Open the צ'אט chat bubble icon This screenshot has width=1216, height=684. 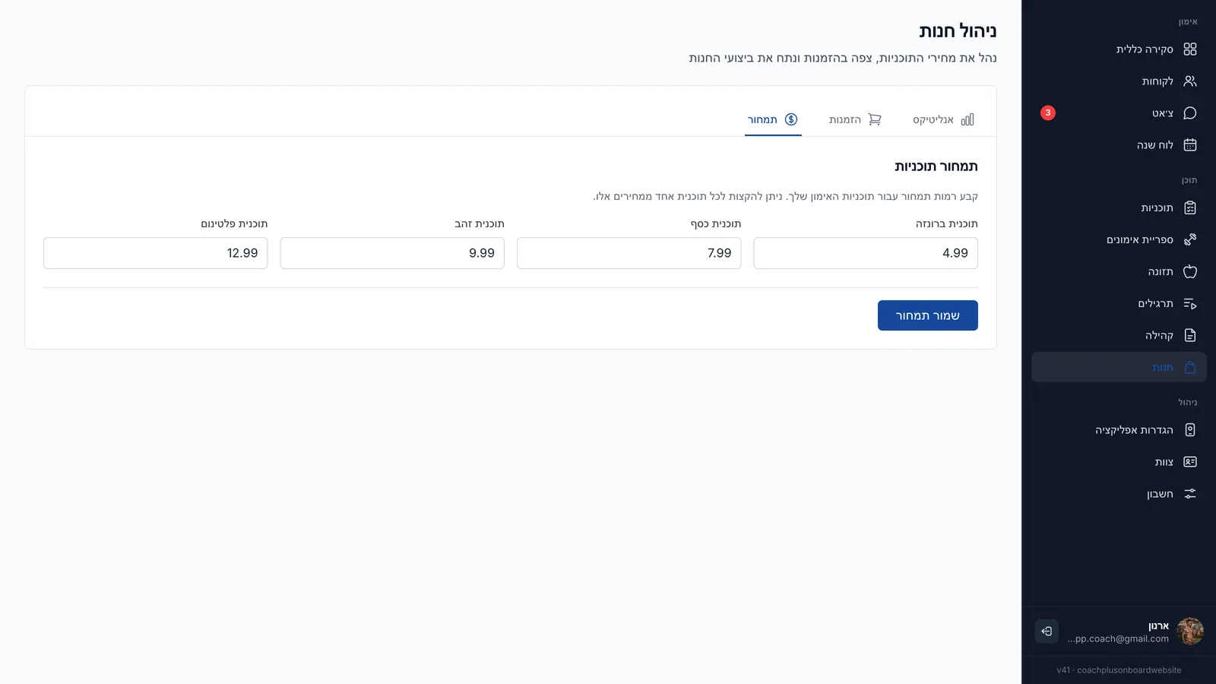click(x=1190, y=113)
